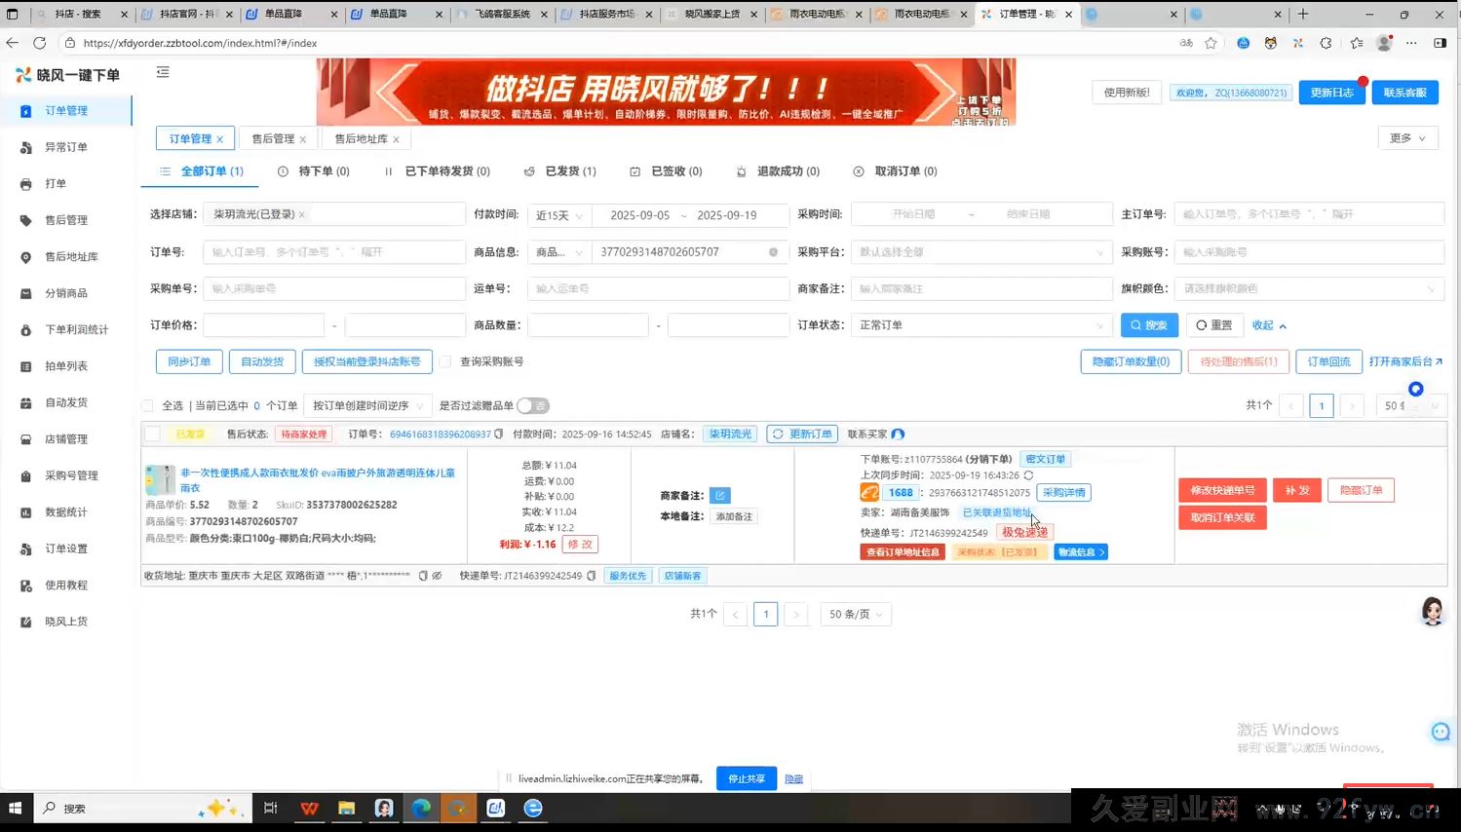The height and width of the screenshot is (832, 1461).
Task: Check the select all orders checkbox
Action: point(147,405)
